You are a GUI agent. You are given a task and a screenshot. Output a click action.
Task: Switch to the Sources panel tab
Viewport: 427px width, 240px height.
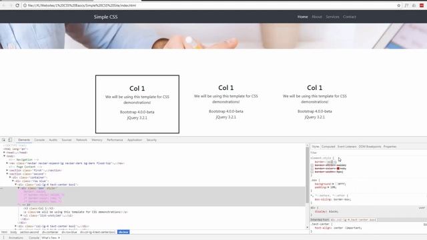(67, 140)
